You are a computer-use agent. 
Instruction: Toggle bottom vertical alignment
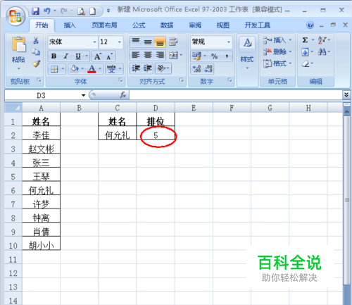(x=160, y=42)
